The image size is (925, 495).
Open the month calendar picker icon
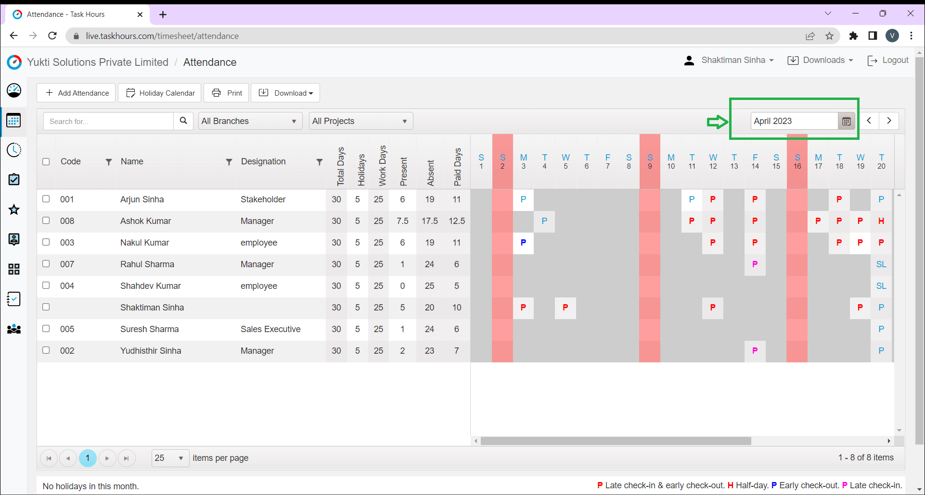click(x=847, y=121)
